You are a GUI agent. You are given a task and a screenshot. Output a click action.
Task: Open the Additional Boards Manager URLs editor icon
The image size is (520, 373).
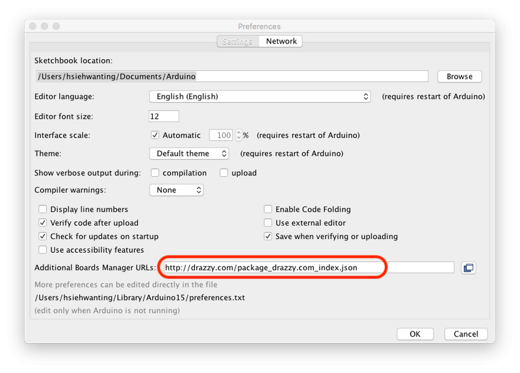pos(468,268)
